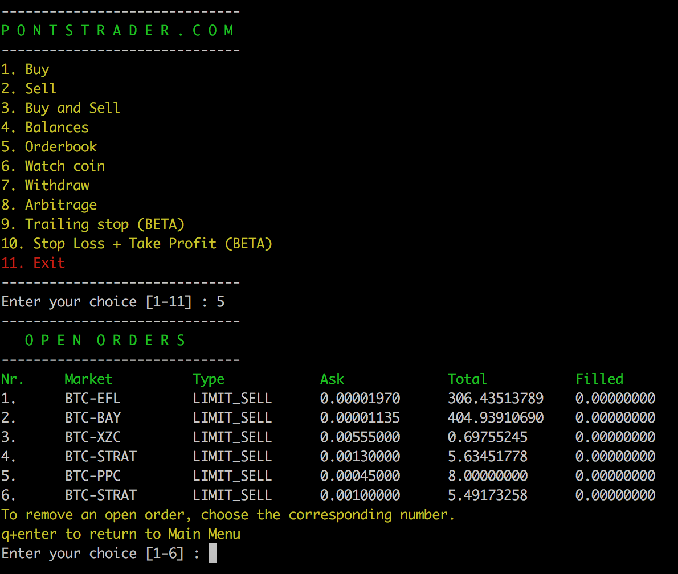This screenshot has width=678, height=574.
Task: Click the 'To remove an open order' instruction
Action: (x=228, y=515)
